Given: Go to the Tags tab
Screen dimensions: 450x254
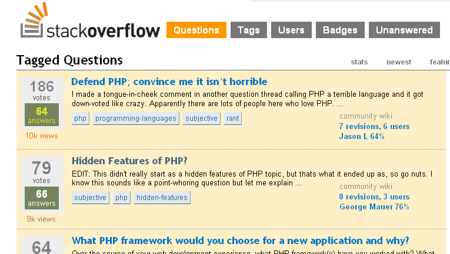Looking at the screenshot, I should pos(249,31).
